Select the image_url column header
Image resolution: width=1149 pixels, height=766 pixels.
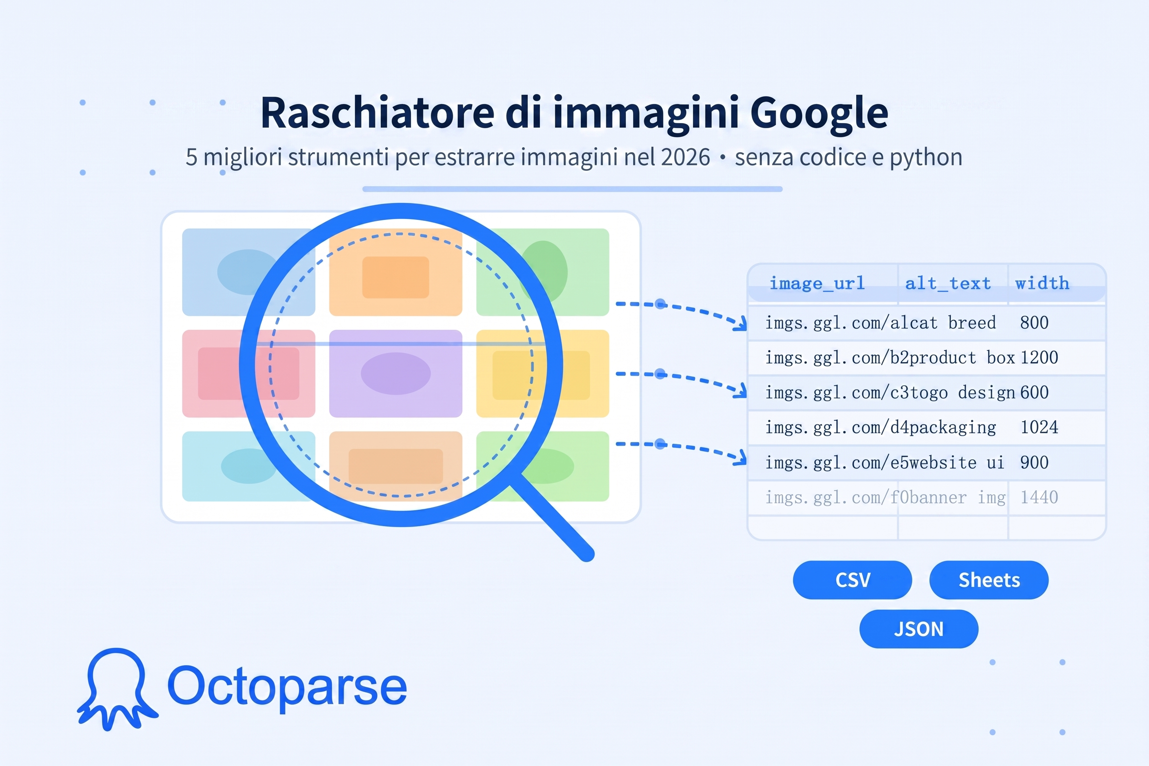pos(817,284)
